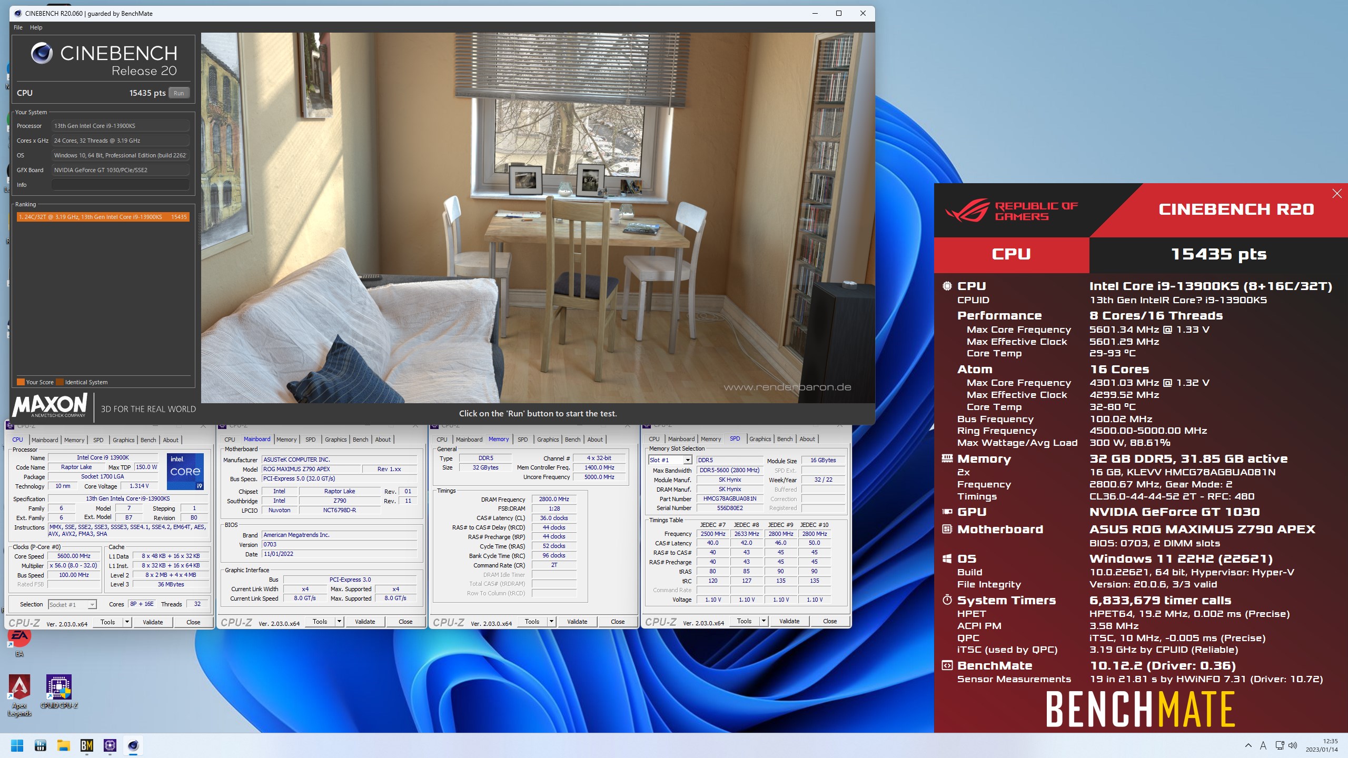This screenshot has height=758, width=1348.
Task: Open BenchMate from the taskbar
Action: point(87,745)
